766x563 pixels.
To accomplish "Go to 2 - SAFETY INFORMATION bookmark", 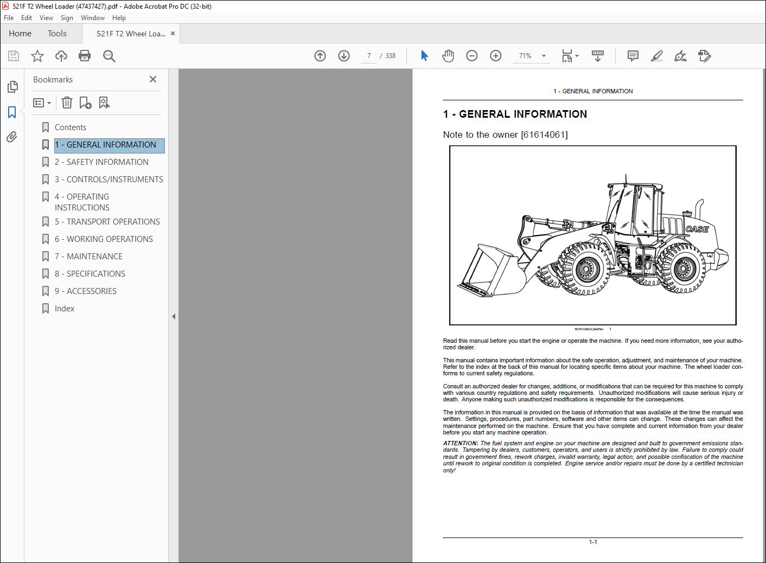I will point(101,162).
